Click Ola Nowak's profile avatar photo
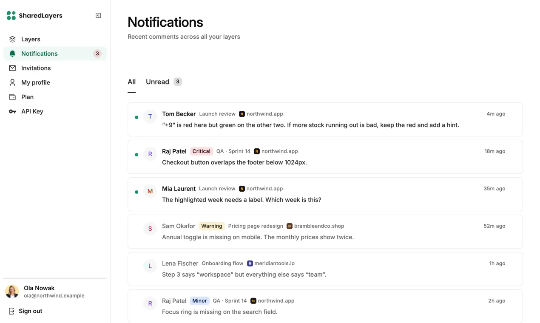This screenshot has height=323, width=540. 12,292
